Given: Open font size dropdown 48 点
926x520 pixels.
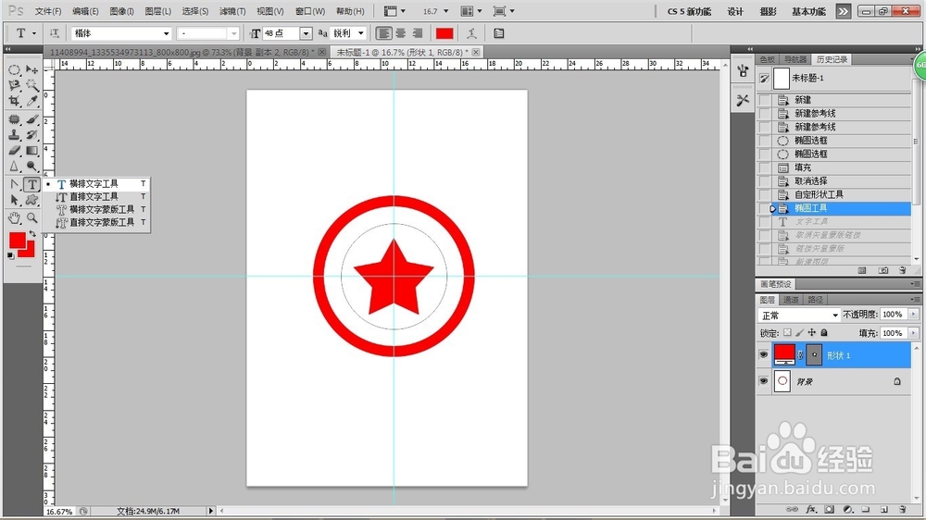Looking at the screenshot, I should [306, 33].
